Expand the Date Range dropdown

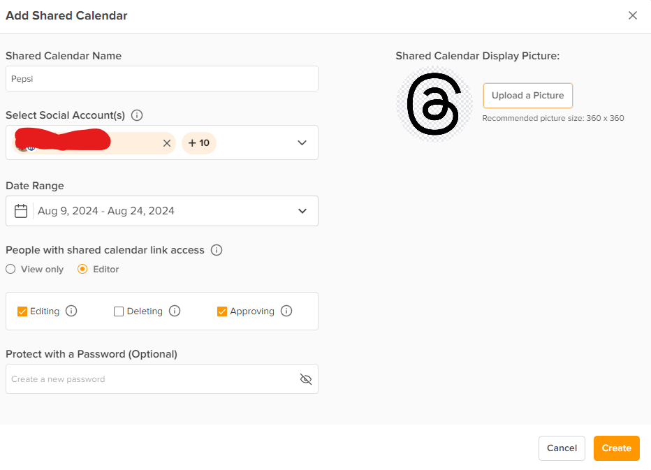(302, 210)
